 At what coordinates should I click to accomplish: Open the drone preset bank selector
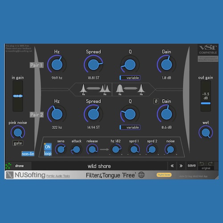(19, 166)
